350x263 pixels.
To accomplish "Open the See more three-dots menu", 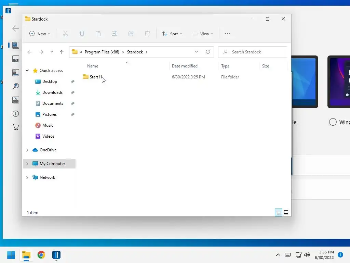I will coord(227,34).
